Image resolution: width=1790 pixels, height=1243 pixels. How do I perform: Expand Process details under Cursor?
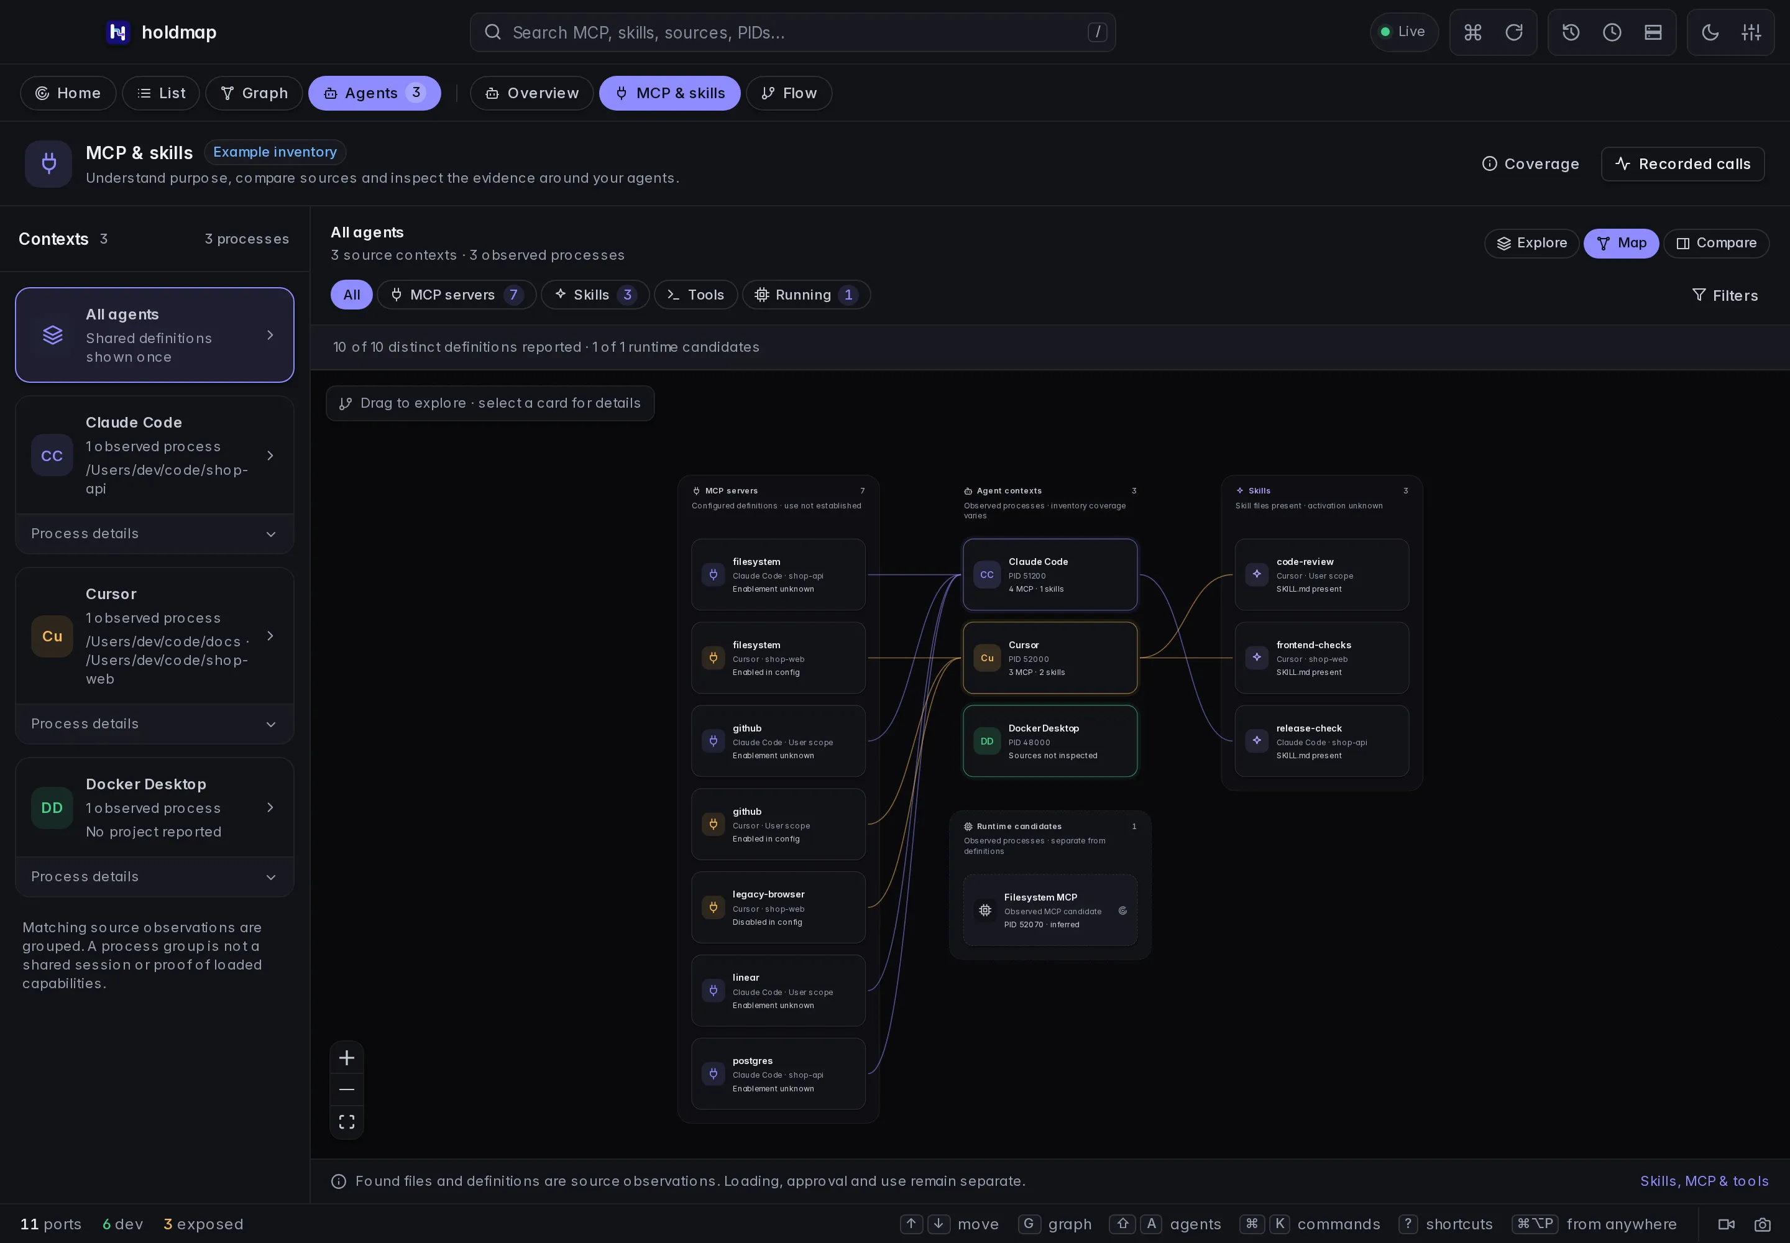154,723
